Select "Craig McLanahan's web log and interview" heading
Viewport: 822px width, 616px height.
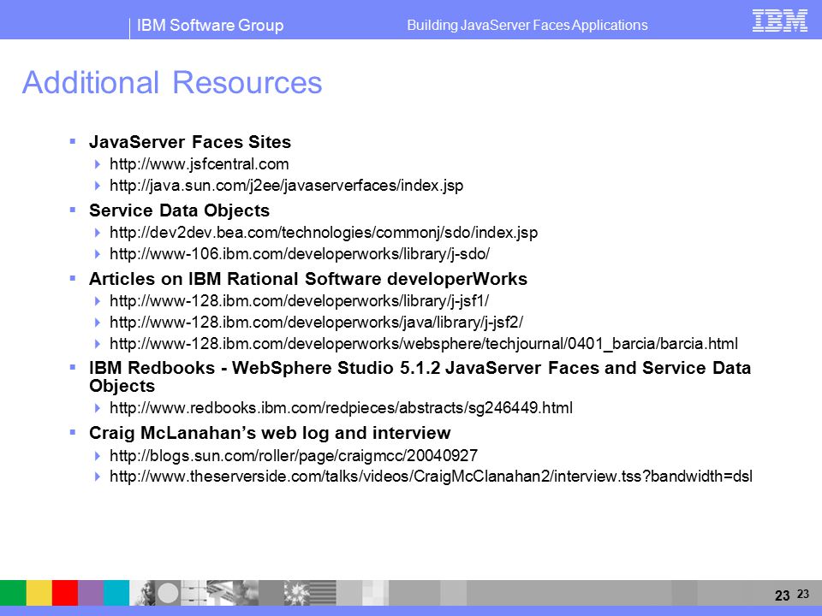270,433
